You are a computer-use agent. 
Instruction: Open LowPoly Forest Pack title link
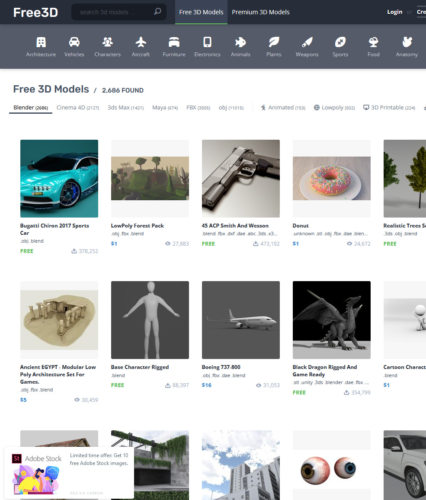click(138, 225)
